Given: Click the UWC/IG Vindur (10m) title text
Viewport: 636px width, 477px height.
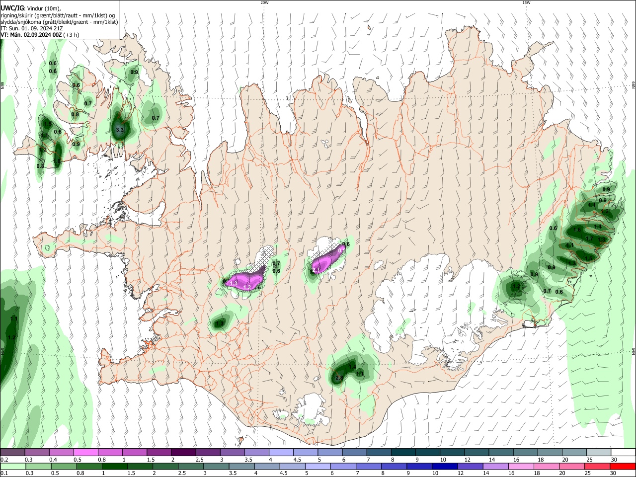Looking at the screenshot, I should (x=31, y=8).
